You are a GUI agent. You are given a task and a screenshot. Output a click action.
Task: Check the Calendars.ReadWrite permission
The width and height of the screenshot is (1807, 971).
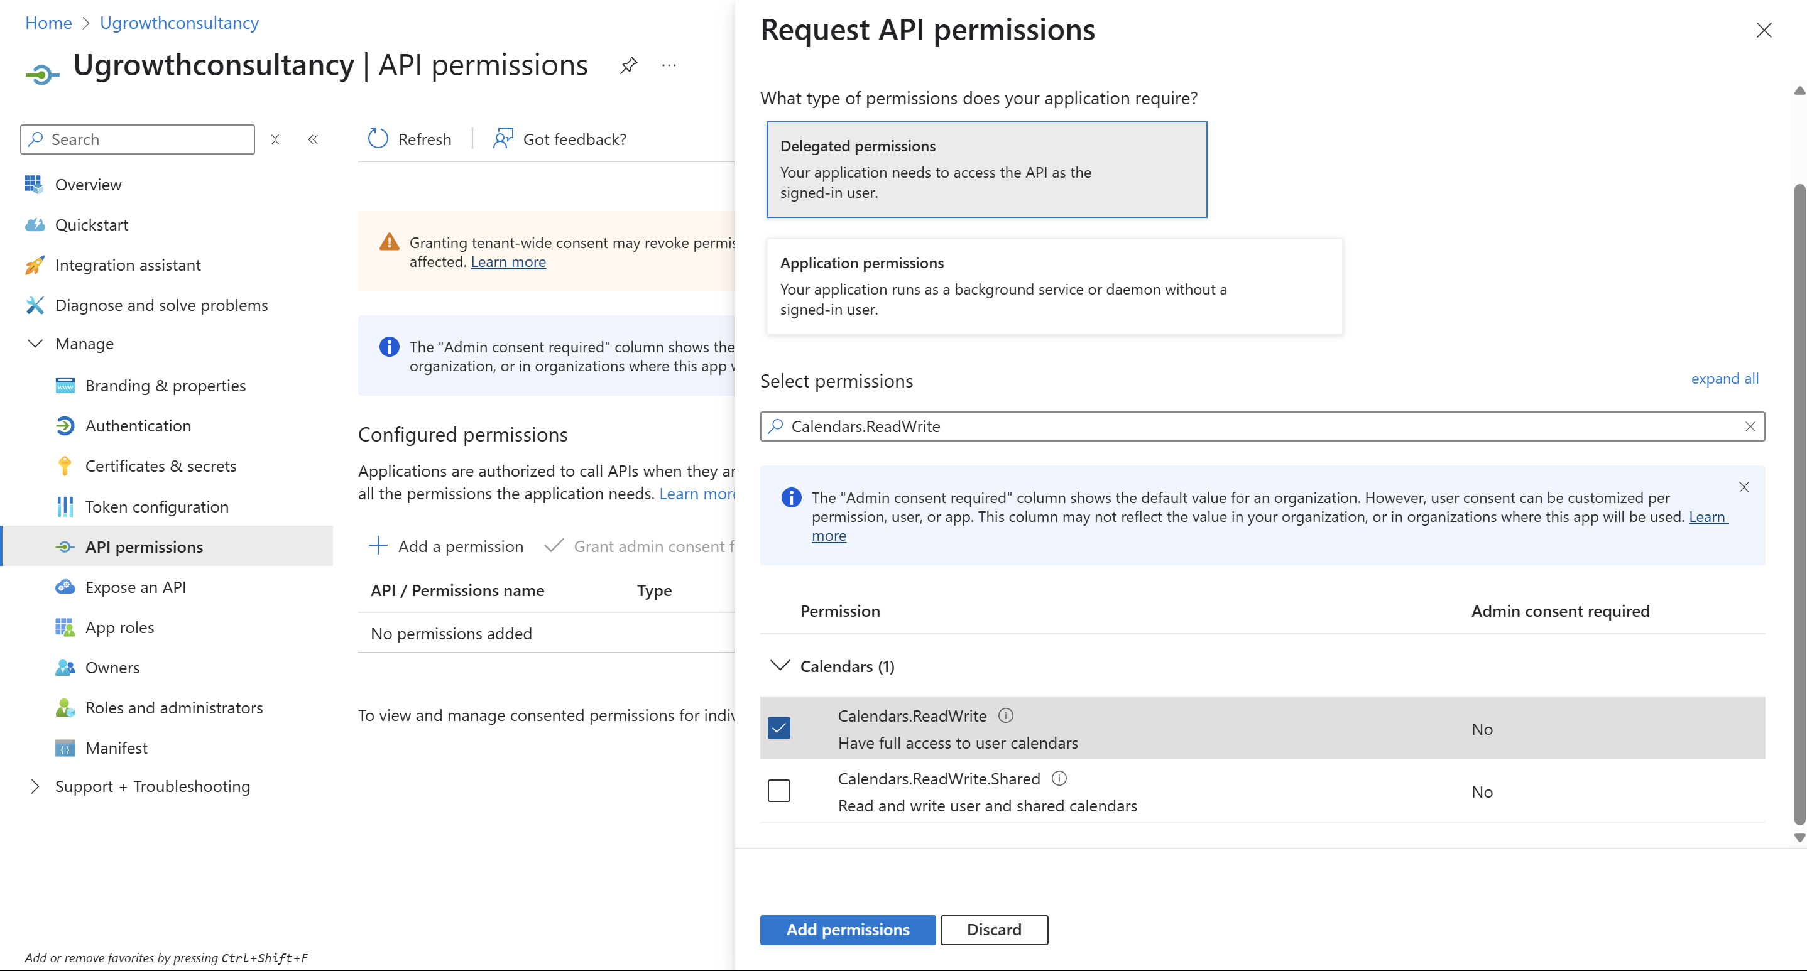778,727
